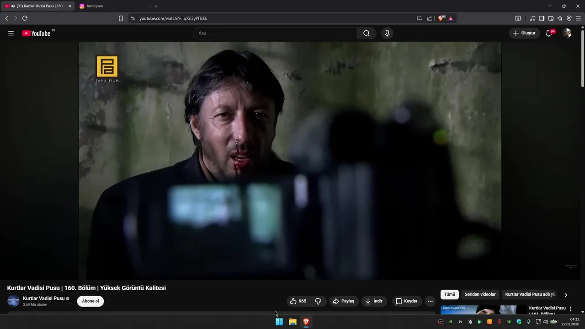The height and width of the screenshot is (329, 585).
Task: Click the microphone tray icon
Action: pos(528,322)
